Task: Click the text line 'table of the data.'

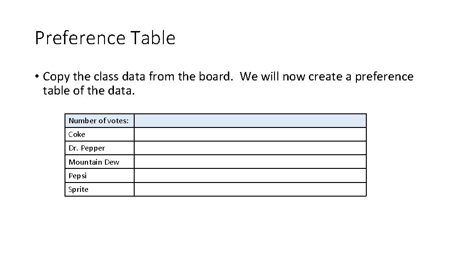Action: coord(89,91)
